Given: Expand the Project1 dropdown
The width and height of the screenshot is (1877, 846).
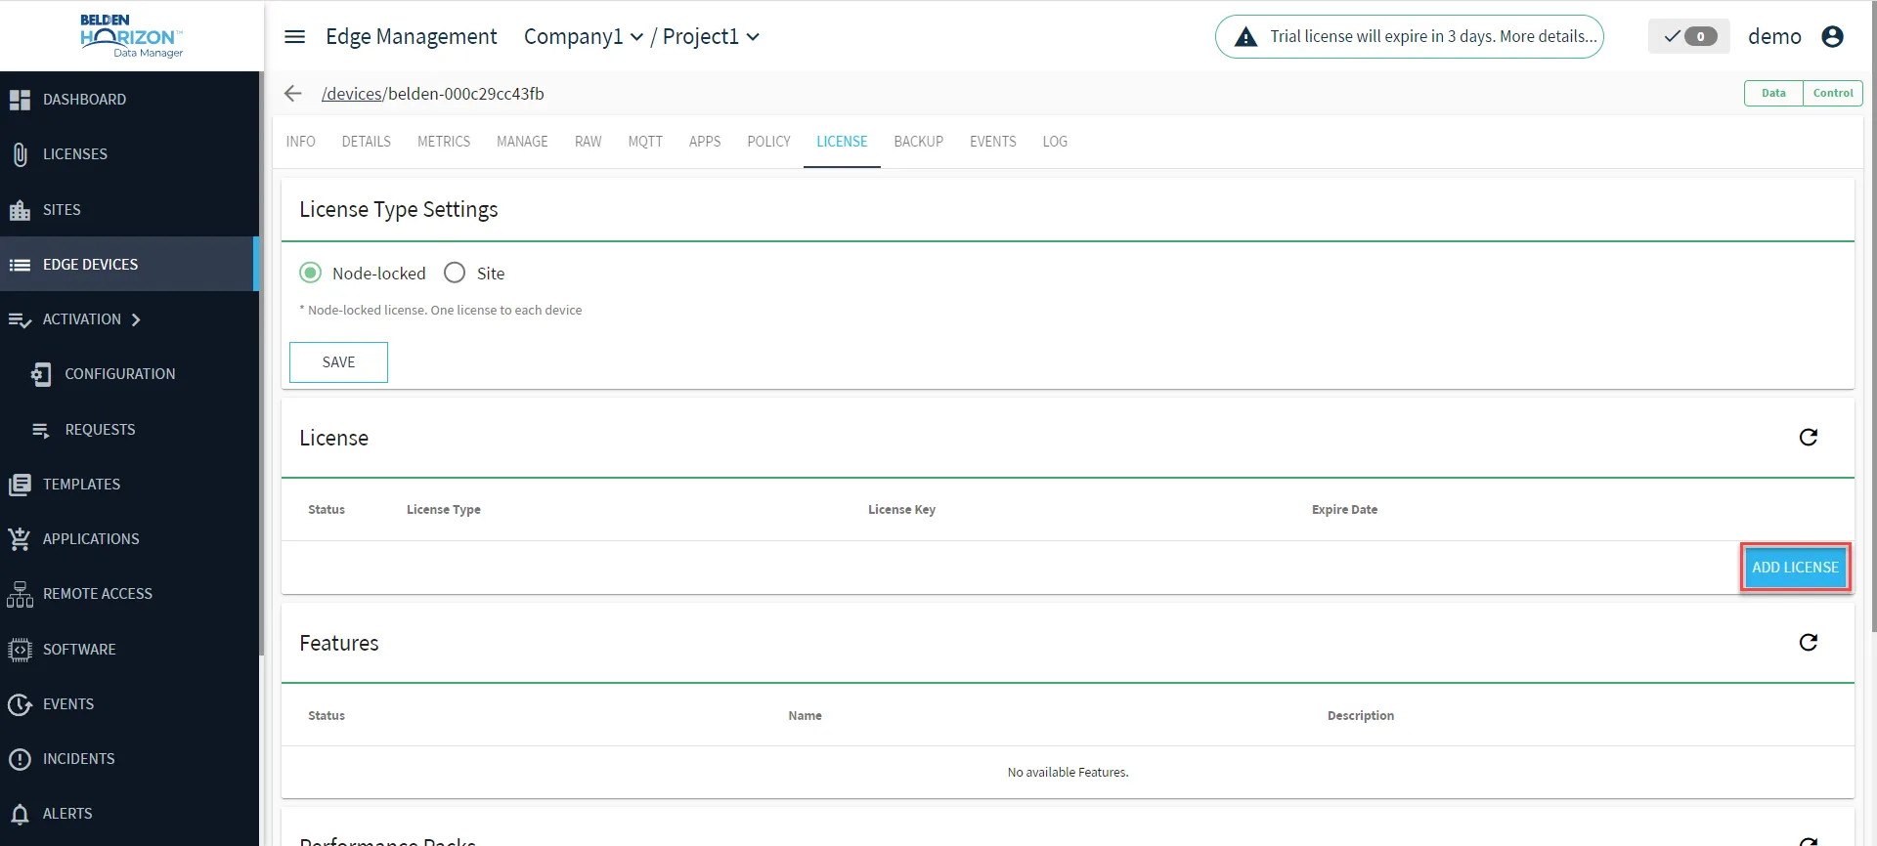Looking at the screenshot, I should click(711, 37).
